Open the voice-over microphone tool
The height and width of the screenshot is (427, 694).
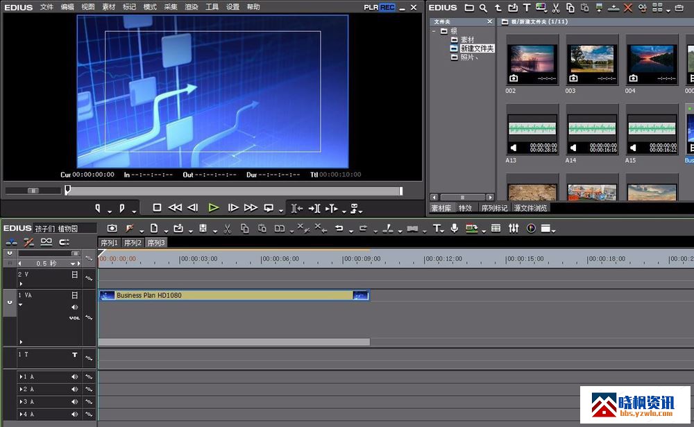coord(454,228)
